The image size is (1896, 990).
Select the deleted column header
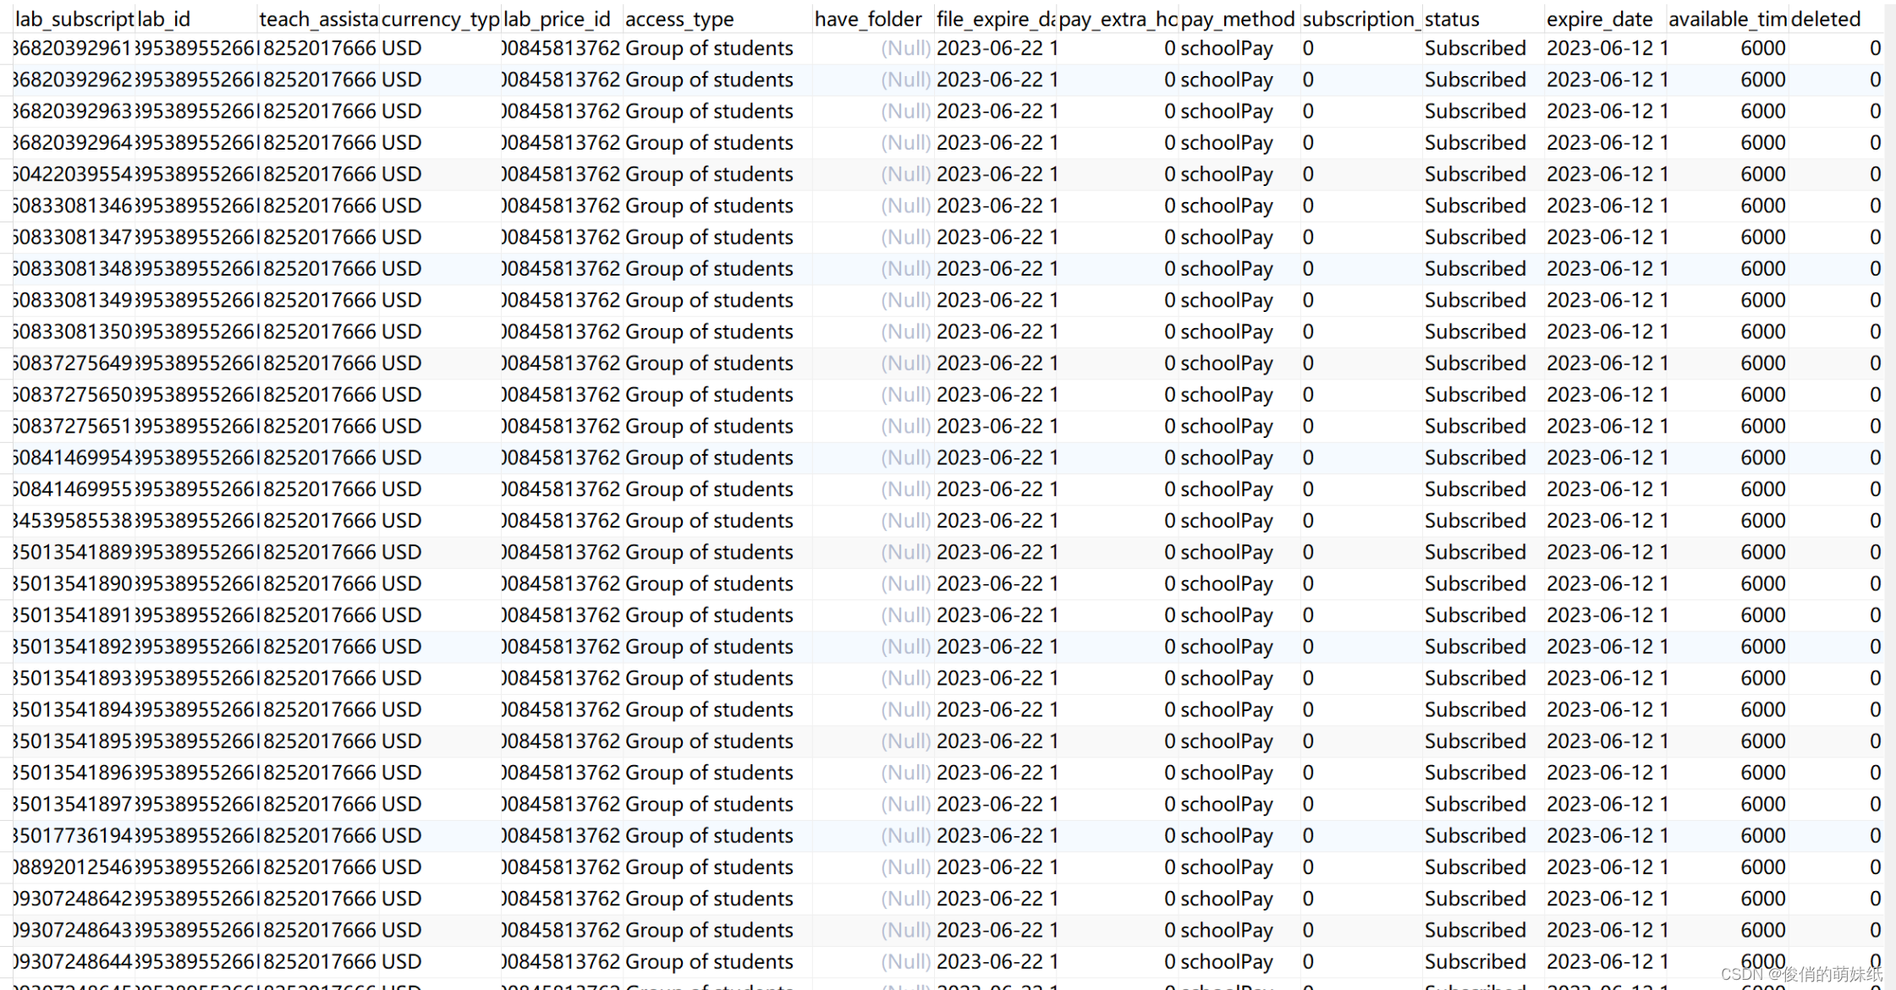tap(1825, 19)
